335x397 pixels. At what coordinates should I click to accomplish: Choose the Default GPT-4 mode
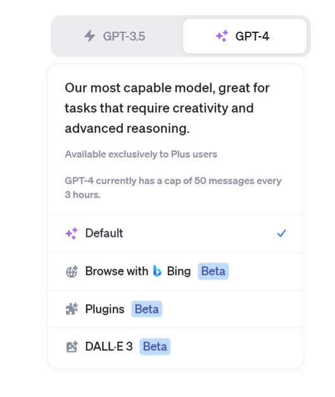coord(175,234)
